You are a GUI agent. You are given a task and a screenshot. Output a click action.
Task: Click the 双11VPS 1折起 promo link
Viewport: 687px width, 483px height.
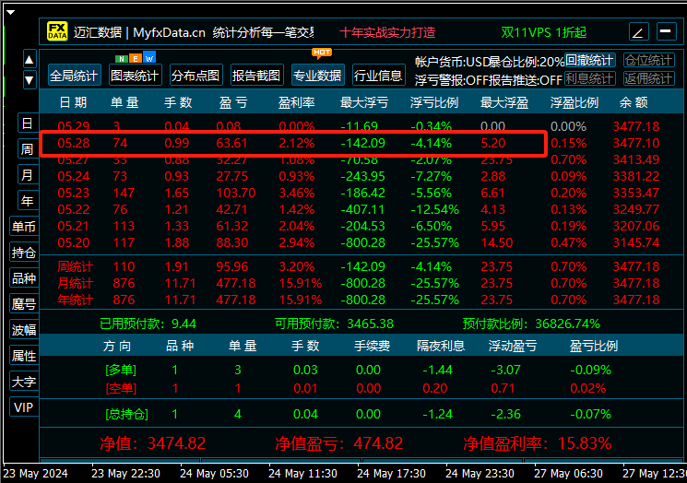coord(544,32)
